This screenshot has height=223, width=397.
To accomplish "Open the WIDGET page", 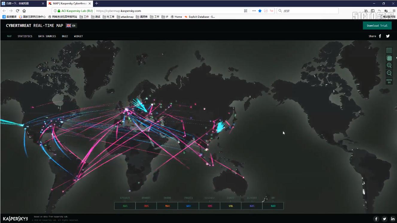I will [78, 36].
